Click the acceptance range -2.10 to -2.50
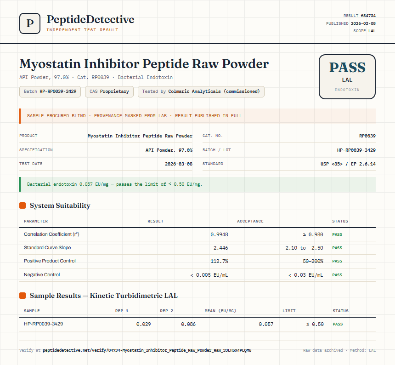This screenshot has width=395, height=365. [x=303, y=248]
